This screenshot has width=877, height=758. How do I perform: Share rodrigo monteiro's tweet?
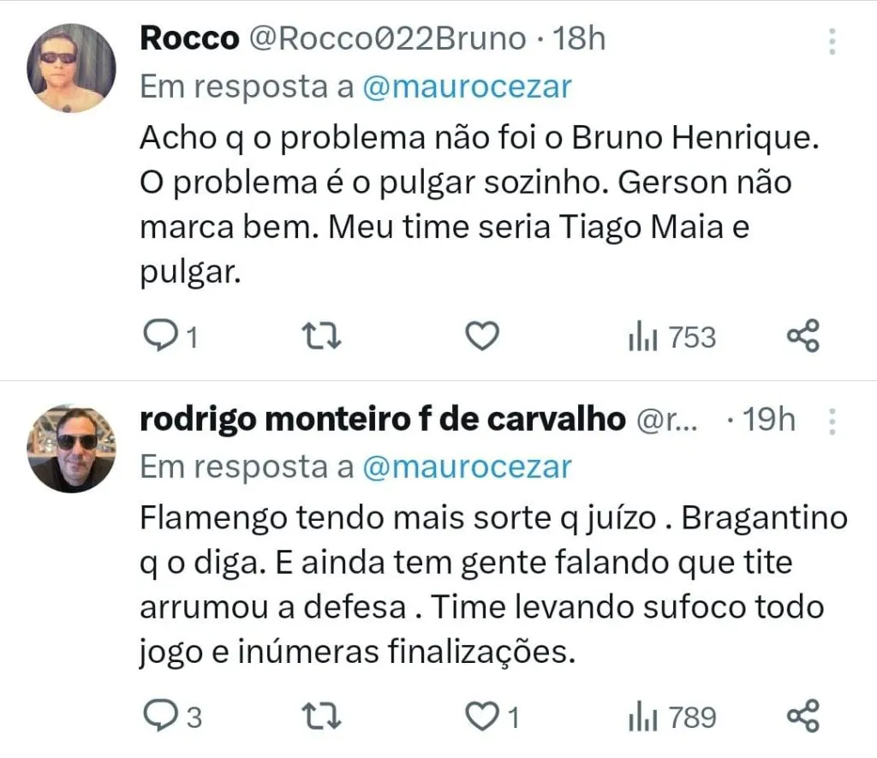click(x=803, y=716)
